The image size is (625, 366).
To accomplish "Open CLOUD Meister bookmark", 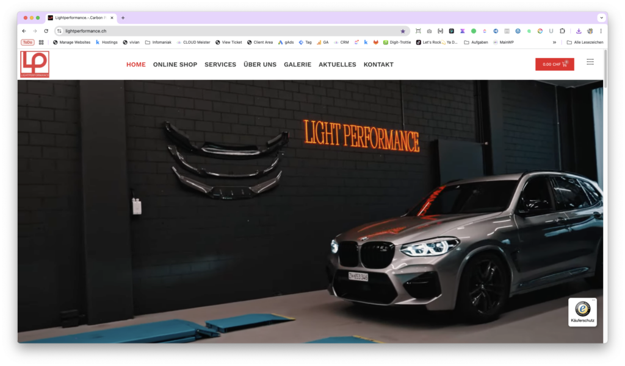I will click(x=193, y=42).
